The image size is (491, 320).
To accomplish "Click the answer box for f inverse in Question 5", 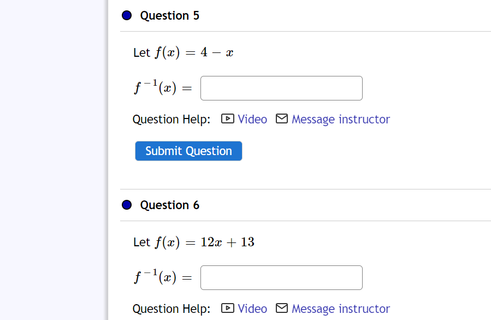I will [x=281, y=88].
